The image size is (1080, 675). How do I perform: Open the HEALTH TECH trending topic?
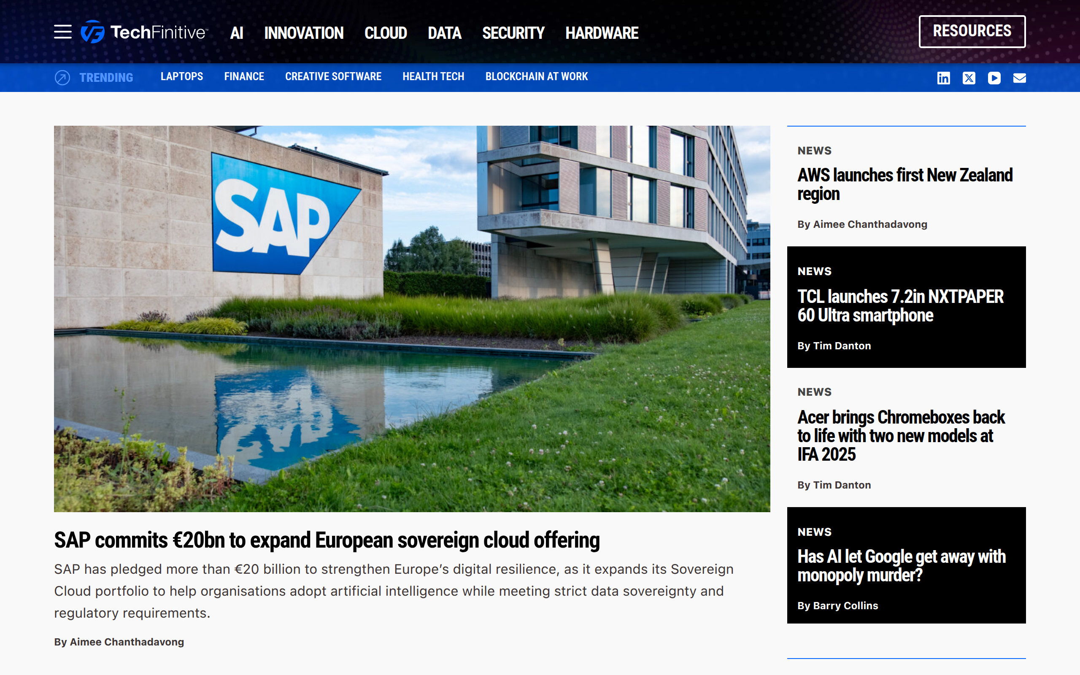pos(433,77)
